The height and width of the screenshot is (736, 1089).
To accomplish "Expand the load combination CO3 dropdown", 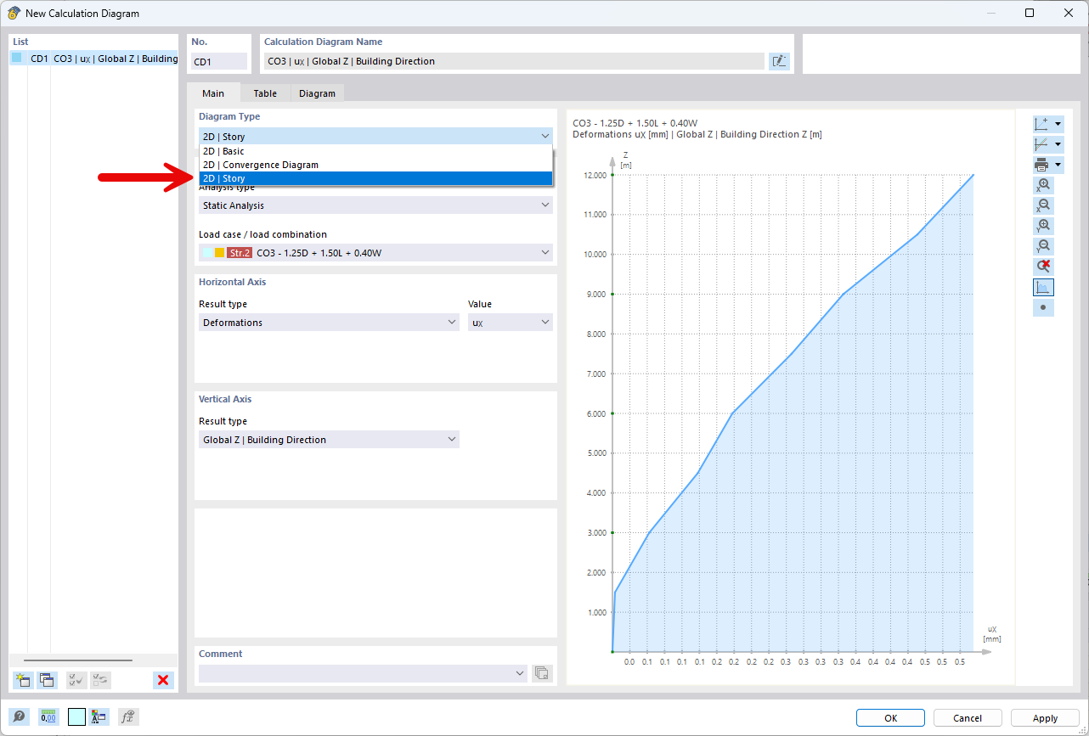I will coord(375,253).
